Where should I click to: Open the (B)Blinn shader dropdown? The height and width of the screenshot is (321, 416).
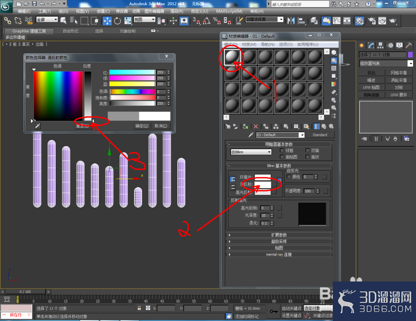(x=251, y=152)
